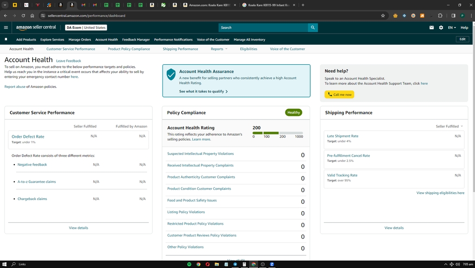Viewport: 475px width, 268px height.
Task: Click the Healthy status badge
Action: point(293,112)
